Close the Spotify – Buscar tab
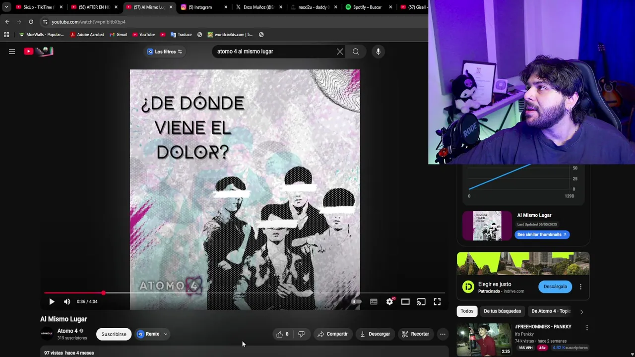Screen dimensions: 635x357 pyautogui.click(x=390, y=7)
